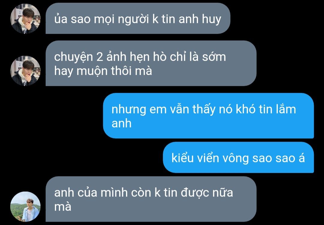Click the word 'anh' on blue bubble's second line
The image size is (324, 225).
coord(121,123)
